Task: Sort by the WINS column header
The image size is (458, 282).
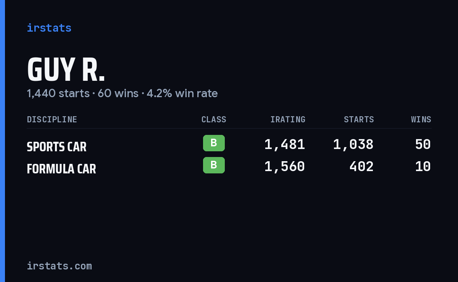Action: pos(421,119)
